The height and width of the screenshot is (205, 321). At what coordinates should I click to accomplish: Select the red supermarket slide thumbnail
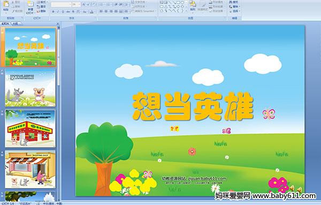tap(30, 128)
